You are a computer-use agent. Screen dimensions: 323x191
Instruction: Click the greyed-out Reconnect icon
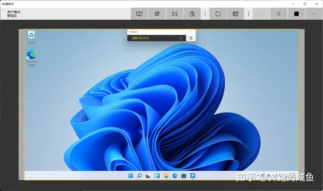coord(261,14)
